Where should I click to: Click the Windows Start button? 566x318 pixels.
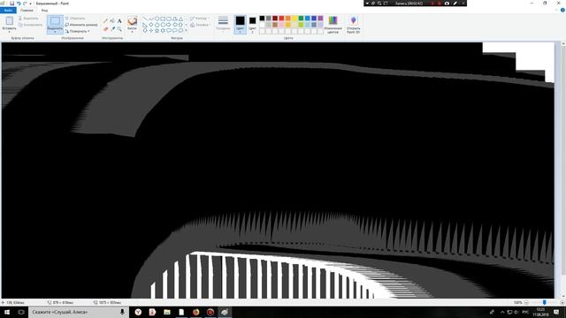point(7,312)
